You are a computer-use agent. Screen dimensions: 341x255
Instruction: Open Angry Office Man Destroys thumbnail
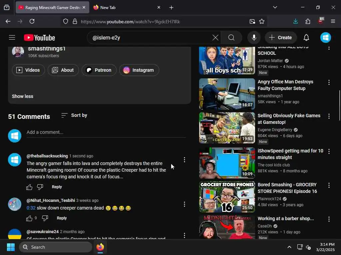(x=227, y=94)
